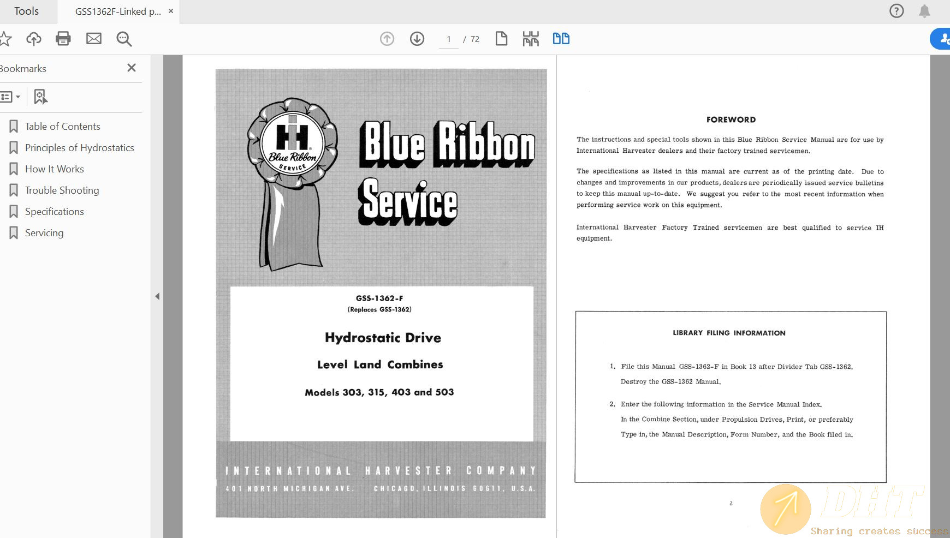950x538 pixels.
Task: Open the Help question mark icon
Action: tap(896, 11)
